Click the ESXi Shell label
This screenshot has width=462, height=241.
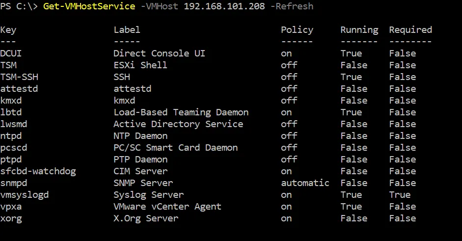coord(140,65)
